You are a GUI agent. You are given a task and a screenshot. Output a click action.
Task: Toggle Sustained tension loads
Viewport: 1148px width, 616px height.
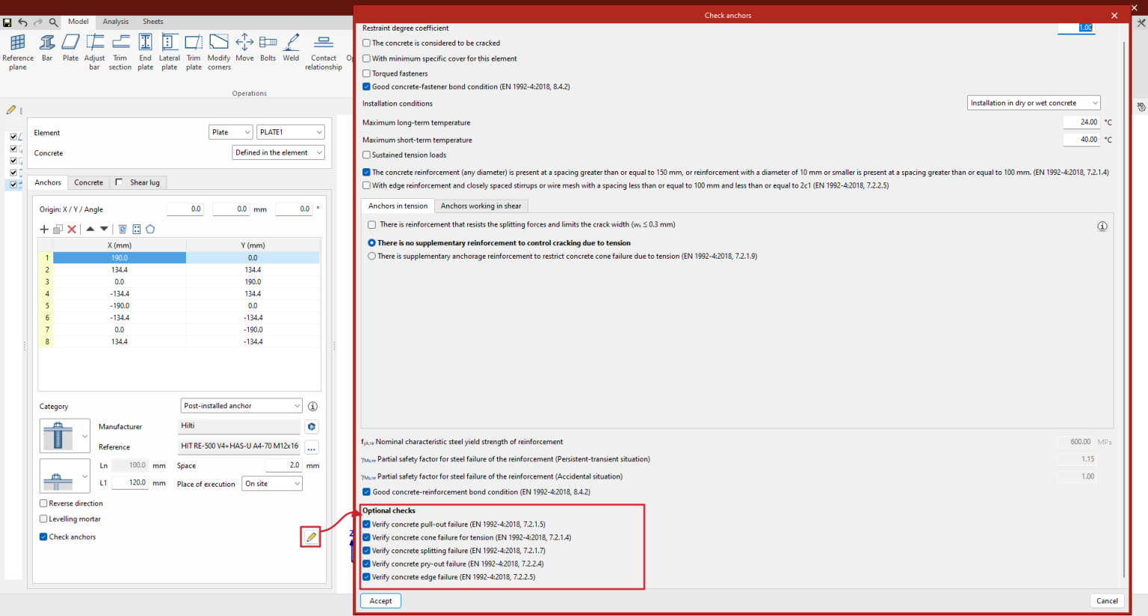(366, 155)
